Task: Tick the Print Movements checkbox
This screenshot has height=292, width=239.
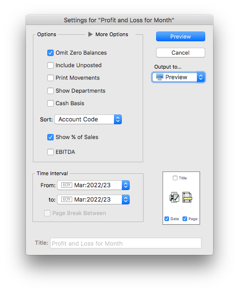Action: pyautogui.click(x=50, y=78)
